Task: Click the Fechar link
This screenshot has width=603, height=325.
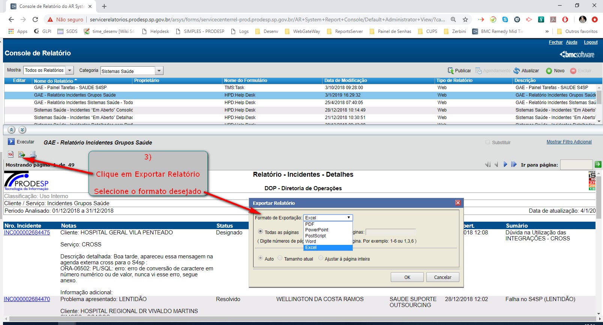Action: [556, 42]
